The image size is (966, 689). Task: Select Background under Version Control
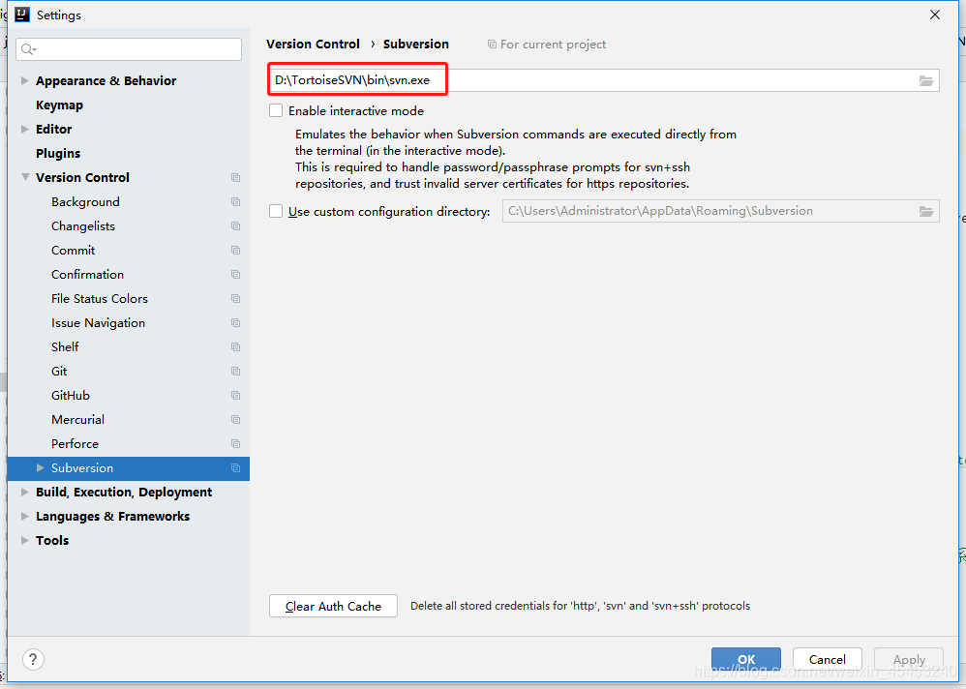click(85, 202)
